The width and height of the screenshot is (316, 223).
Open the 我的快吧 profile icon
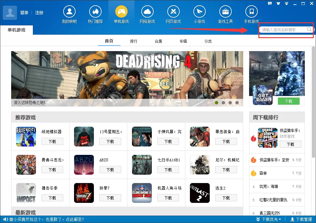click(69, 11)
